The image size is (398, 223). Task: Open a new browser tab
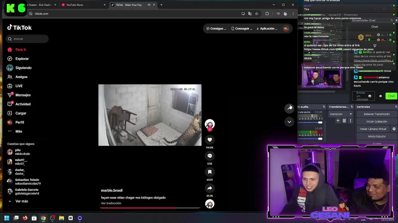[x=161, y=5]
